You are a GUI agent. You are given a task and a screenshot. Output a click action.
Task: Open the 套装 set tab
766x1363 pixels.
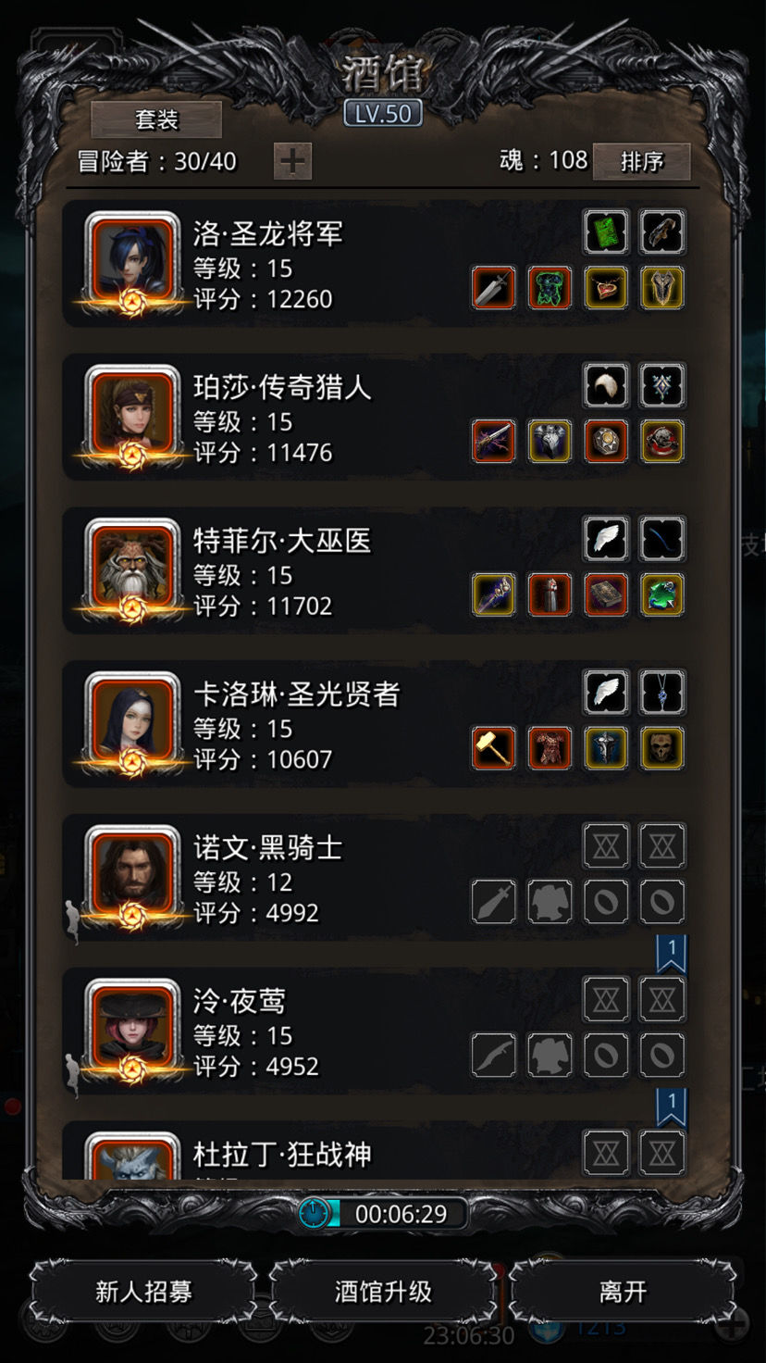pos(156,119)
